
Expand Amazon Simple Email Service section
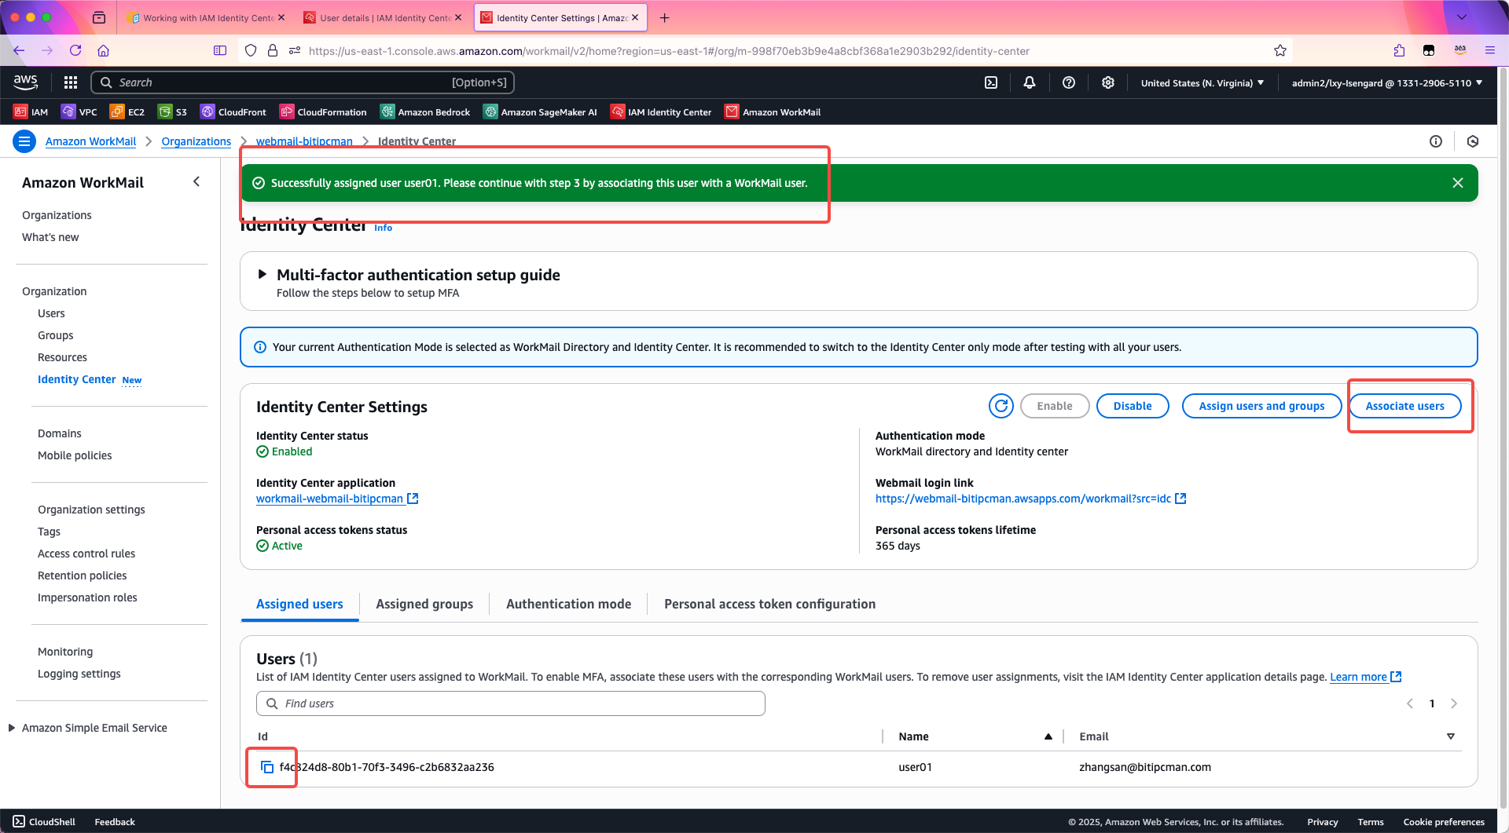click(12, 728)
